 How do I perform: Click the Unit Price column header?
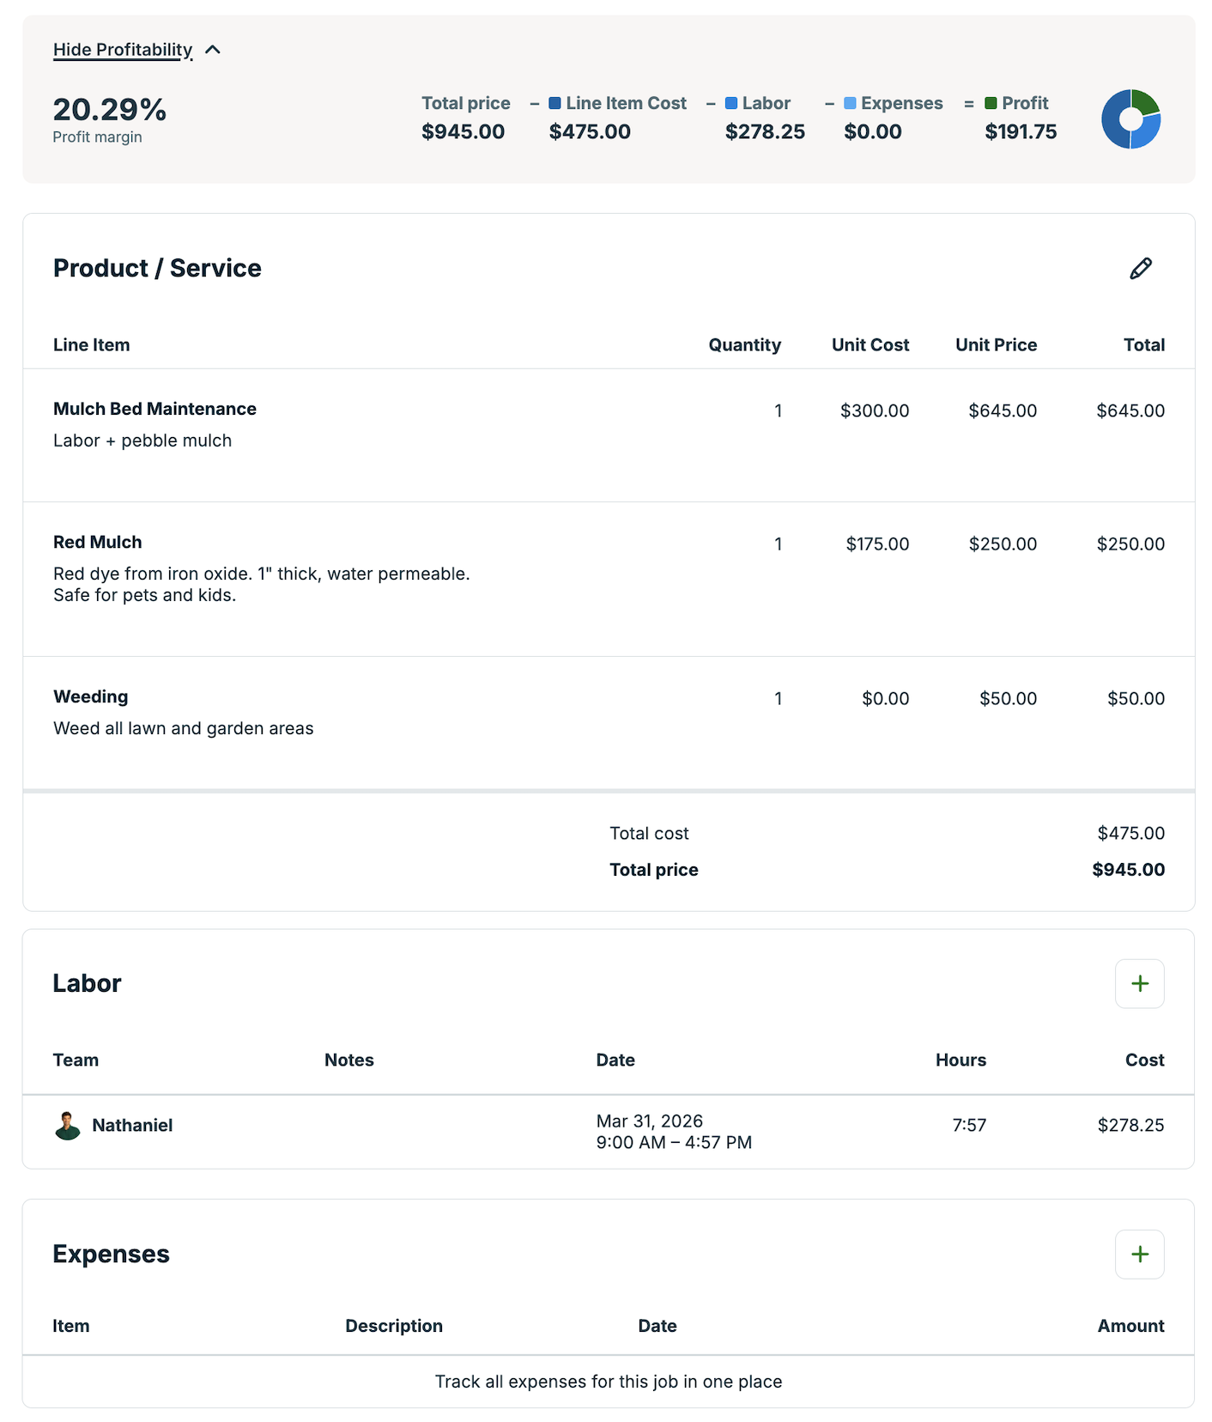[x=996, y=345]
